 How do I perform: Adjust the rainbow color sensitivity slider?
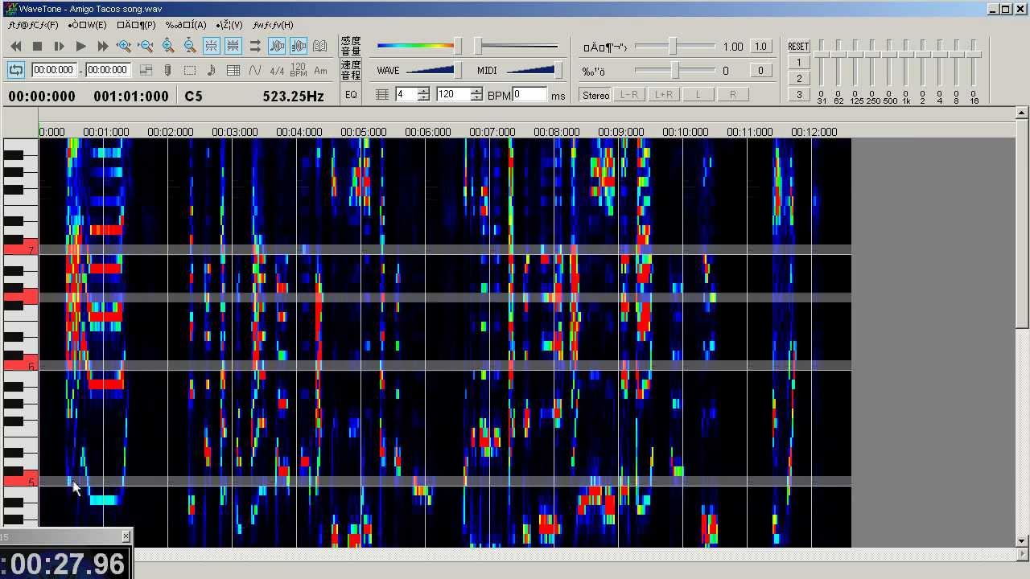tap(418, 46)
